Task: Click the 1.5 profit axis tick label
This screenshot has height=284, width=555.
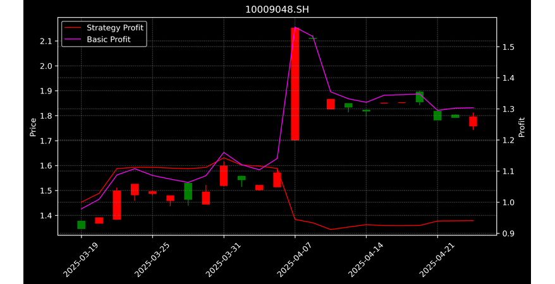Action: click(508, 47)
